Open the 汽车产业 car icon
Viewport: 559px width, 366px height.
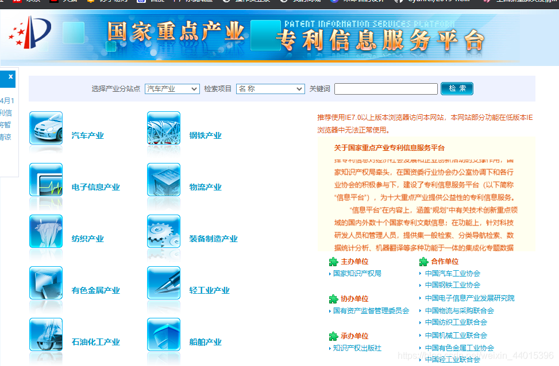(46, 128)
